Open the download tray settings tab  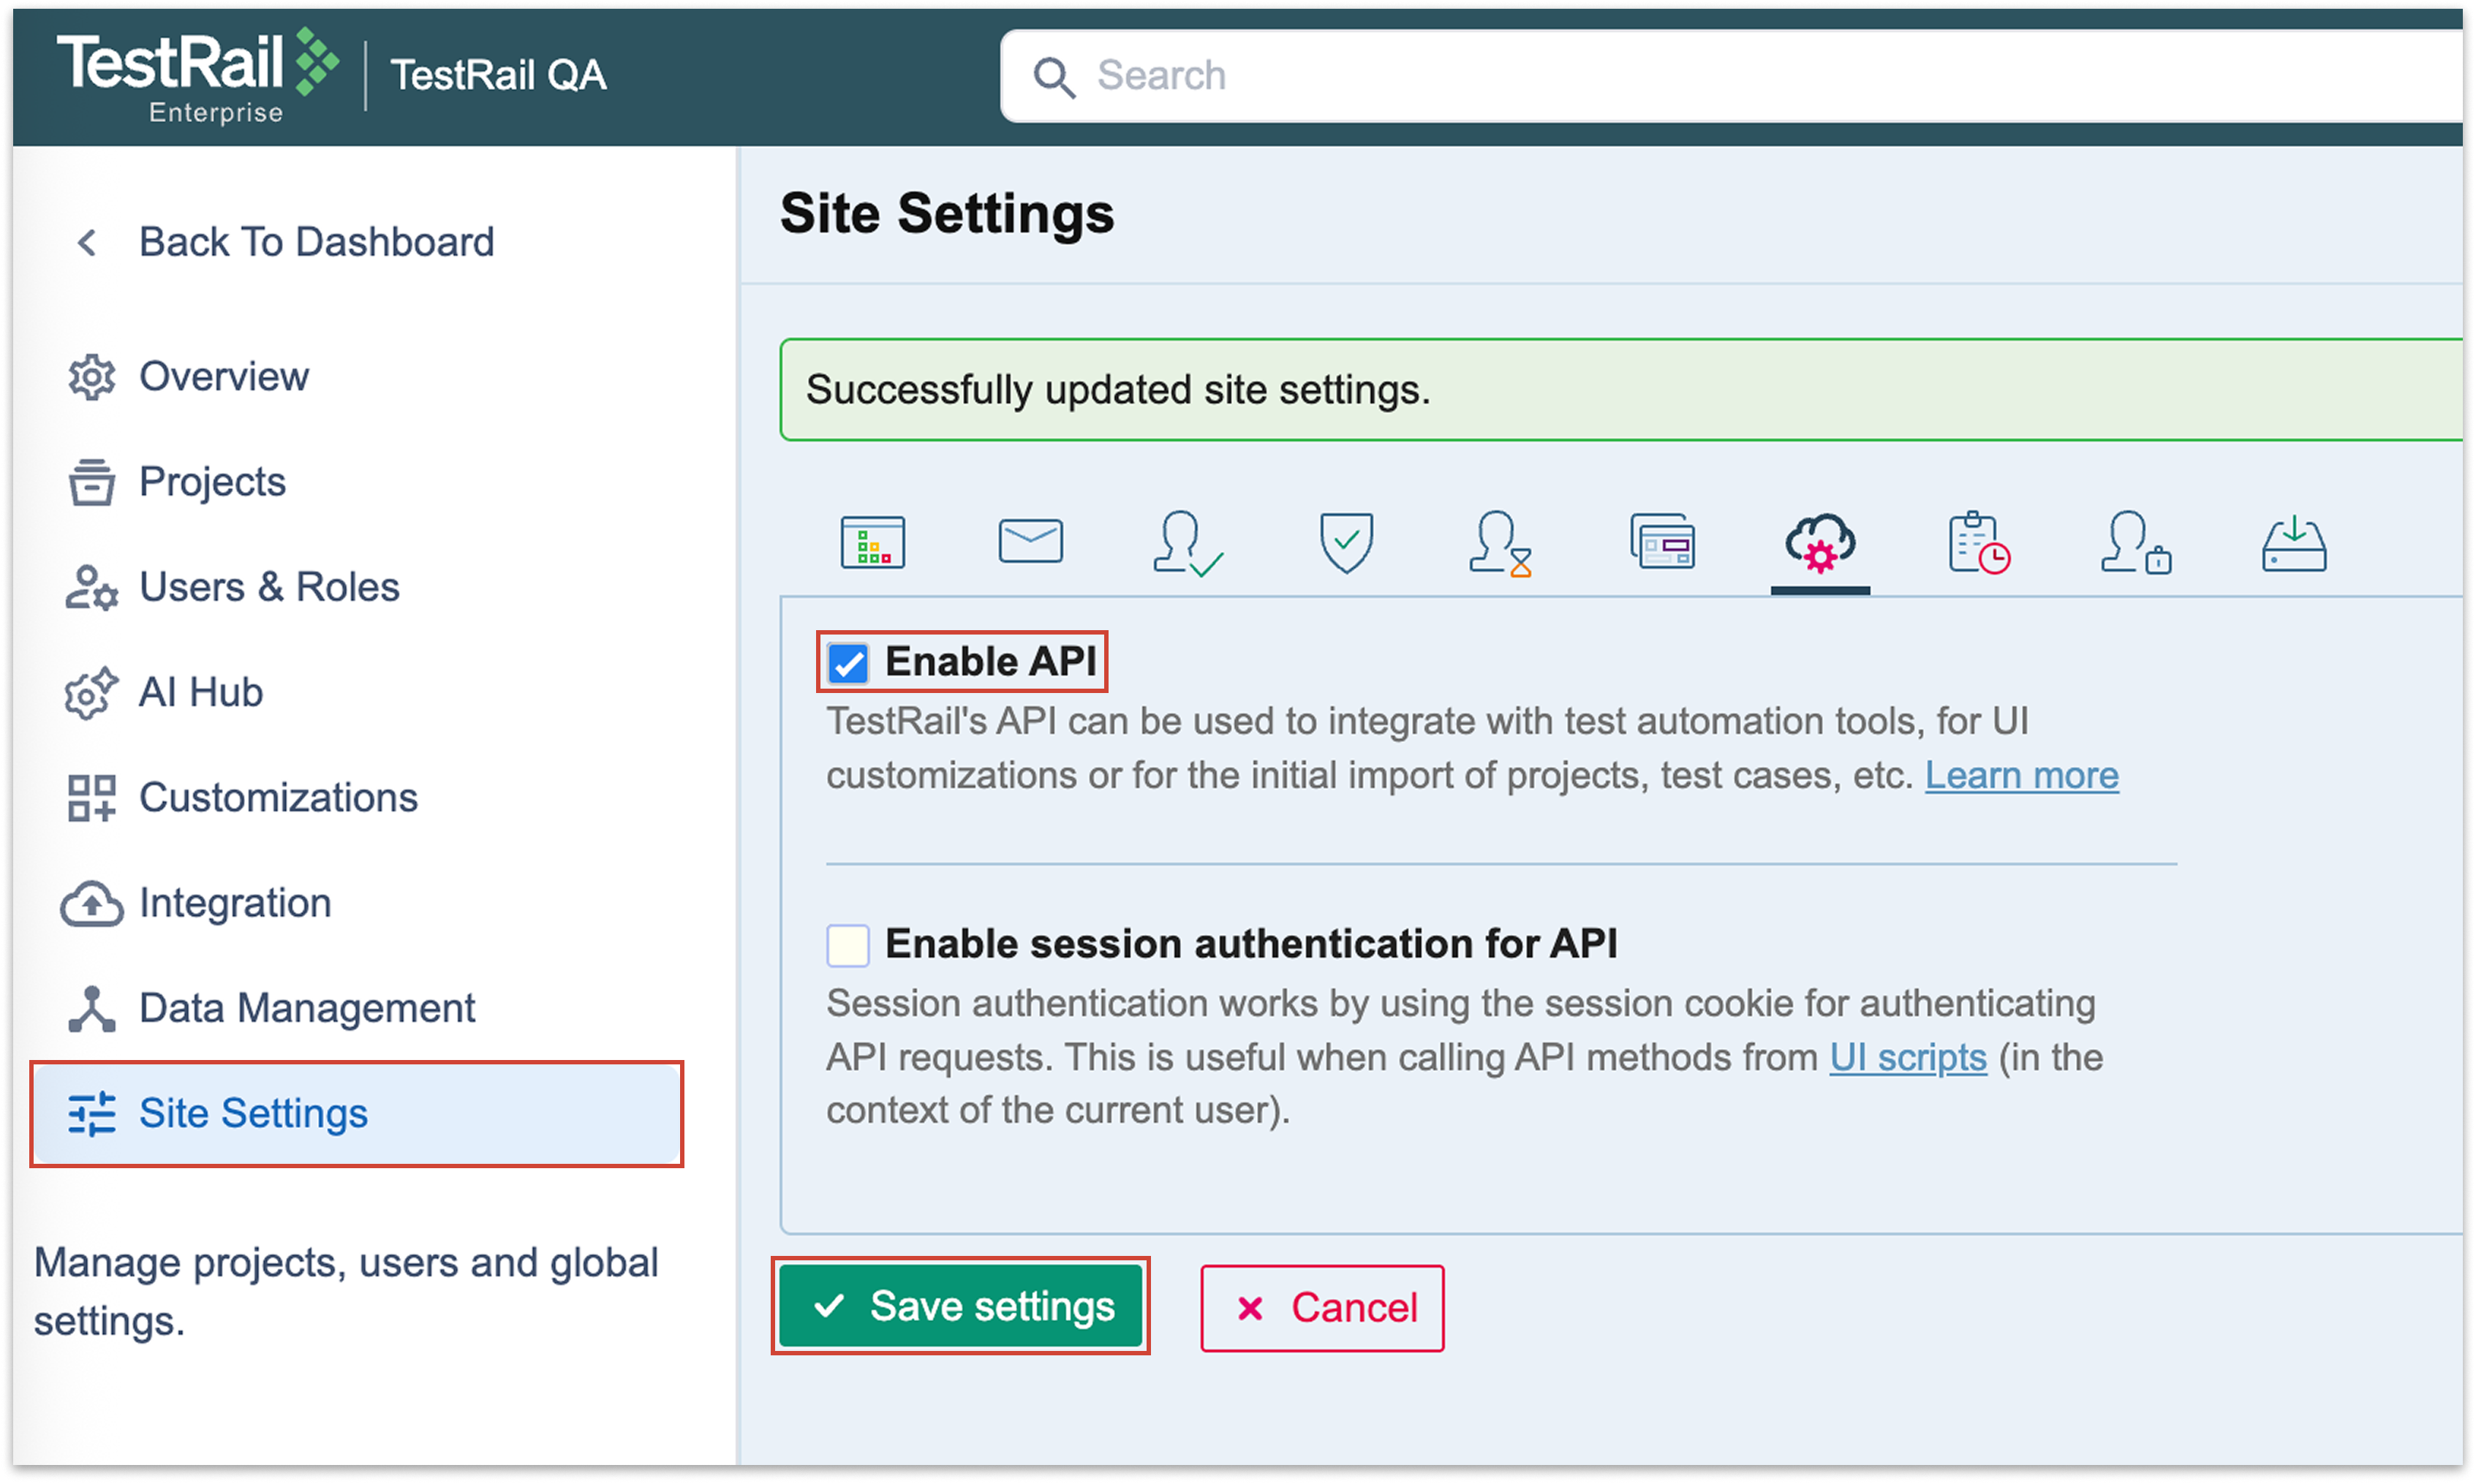pos(2294,543)
